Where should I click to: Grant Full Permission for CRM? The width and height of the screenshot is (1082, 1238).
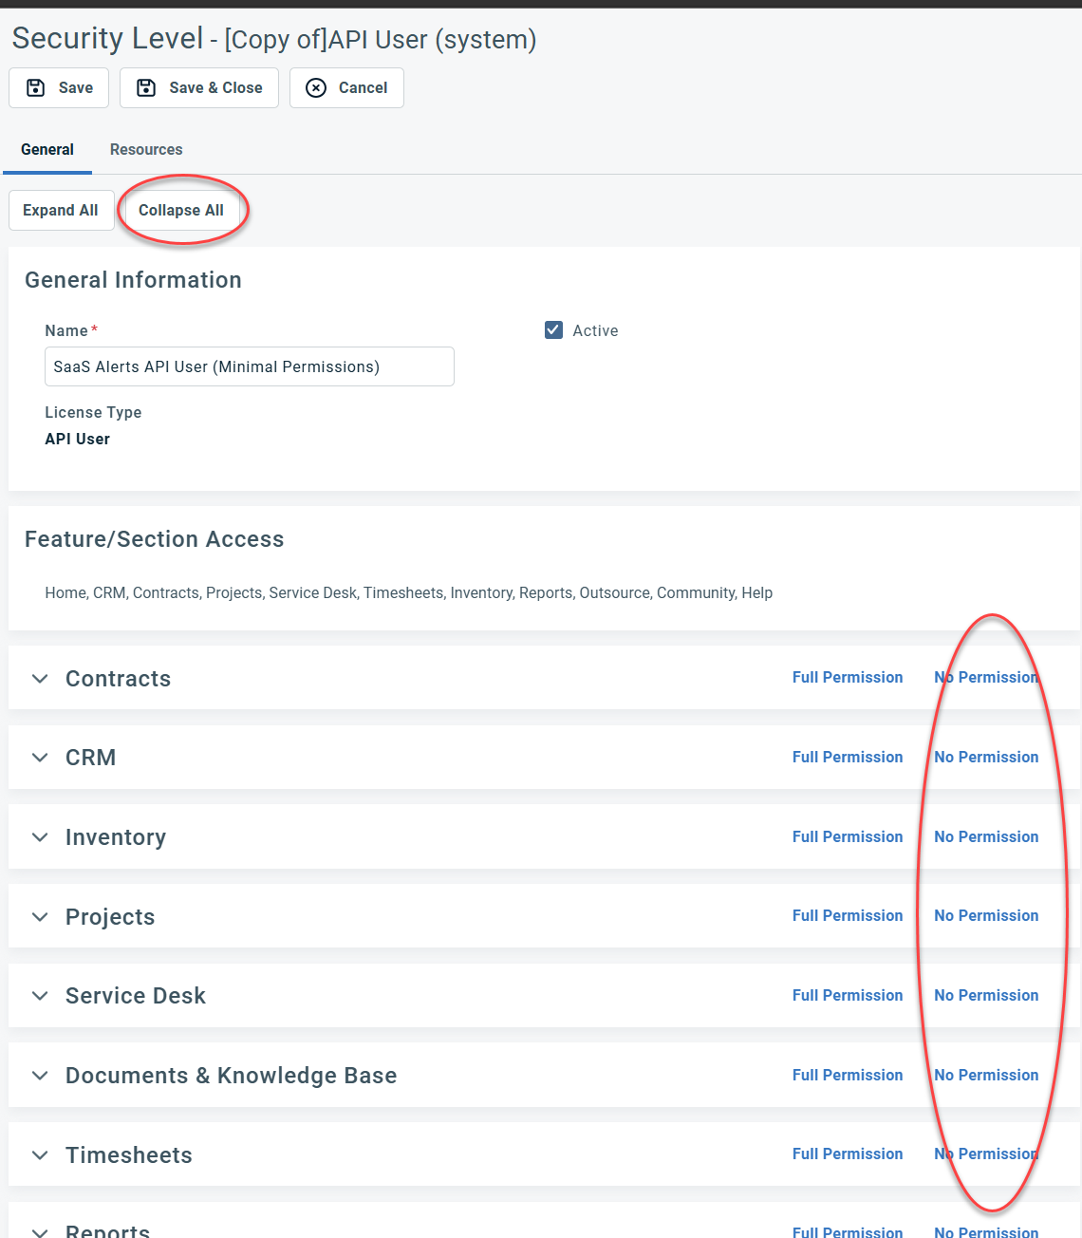pyautogui.click(x=848, y=758)
